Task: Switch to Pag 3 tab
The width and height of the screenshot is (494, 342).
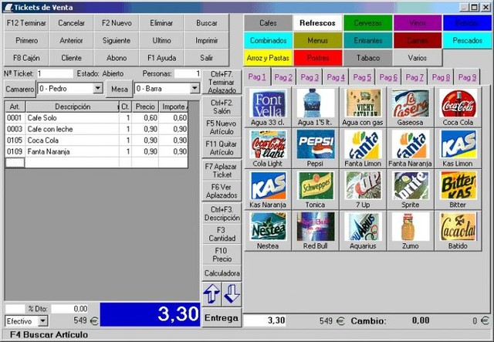Action: point(310,77)
